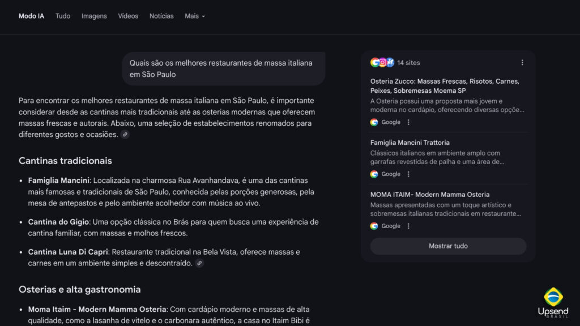Click link icon after intro paragraph
Image resolution: width=580 pixels, height=326 pixels.
point(125,135)
